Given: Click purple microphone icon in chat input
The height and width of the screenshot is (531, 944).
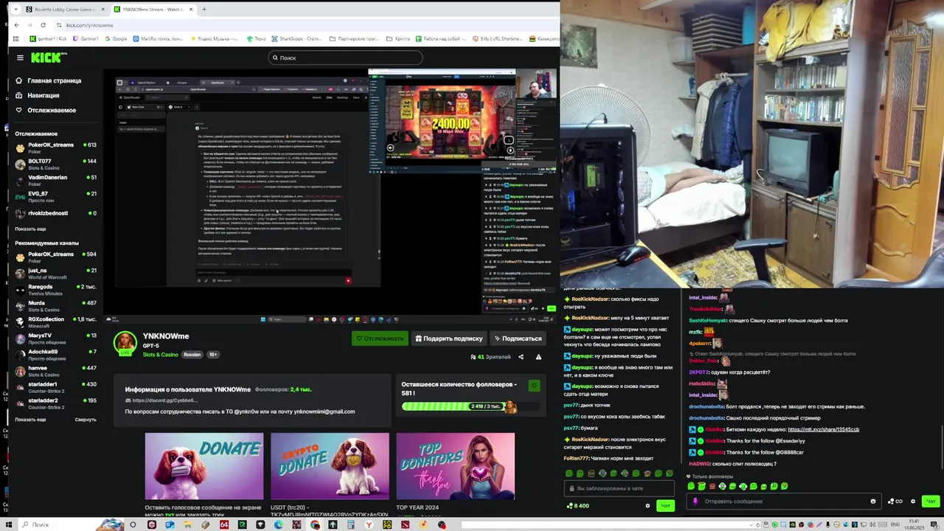Looking at the screenshot, I should coord(695,502).
